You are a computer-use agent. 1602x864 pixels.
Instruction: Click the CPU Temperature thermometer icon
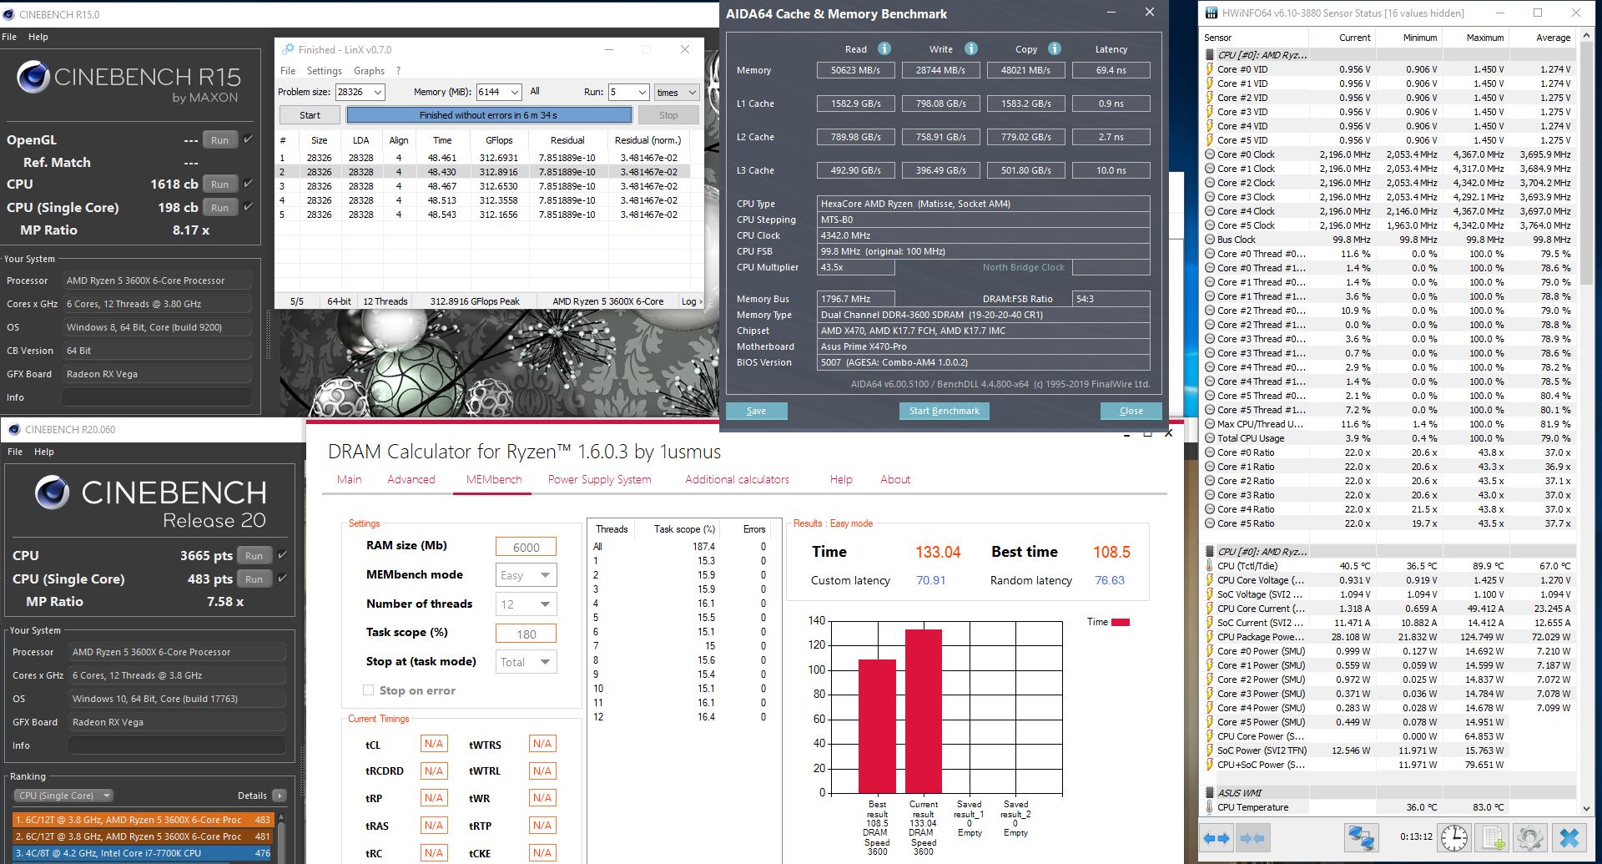pos(1210,807)
